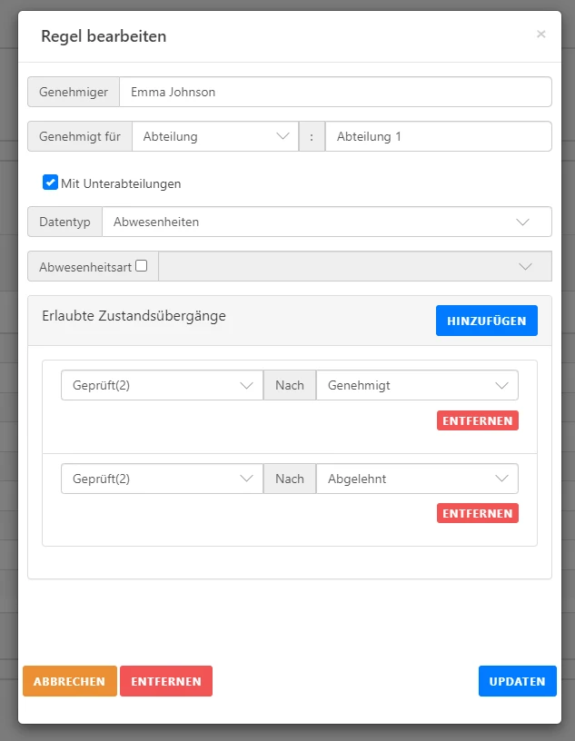575x741 pixels.
Task: Open the Abgelehnt target state dropdown
Action: (x=416, y=478)
